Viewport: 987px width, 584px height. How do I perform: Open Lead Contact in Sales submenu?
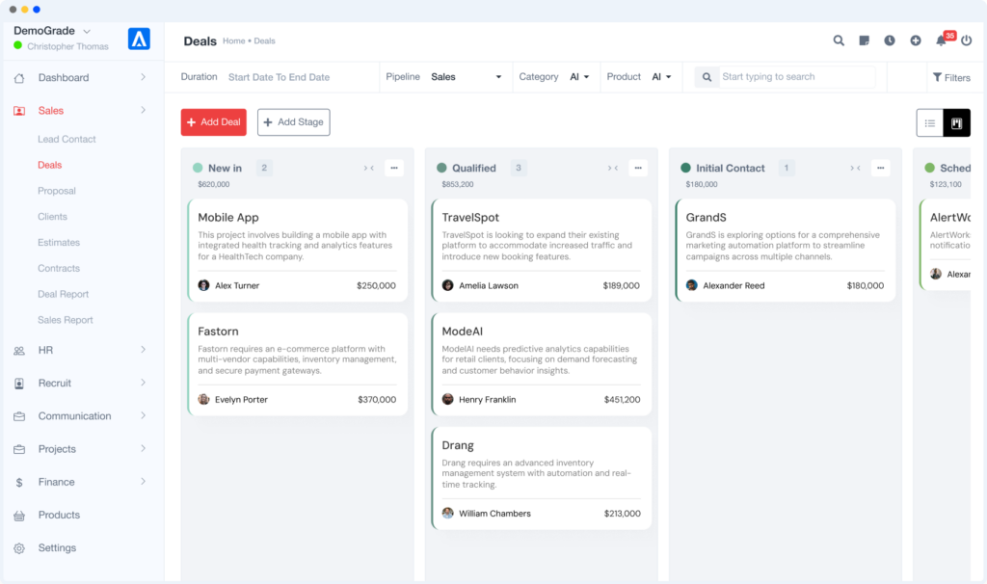(67, 139)
